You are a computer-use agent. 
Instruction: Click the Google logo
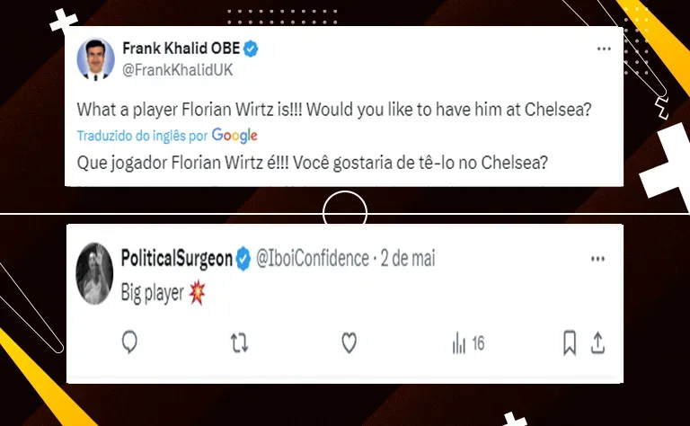tap(235, 136)
